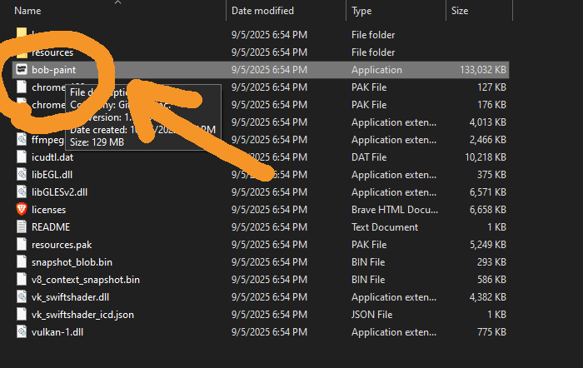Select the README file name
This screenshot has height=368, width=583.
point(51,227)
